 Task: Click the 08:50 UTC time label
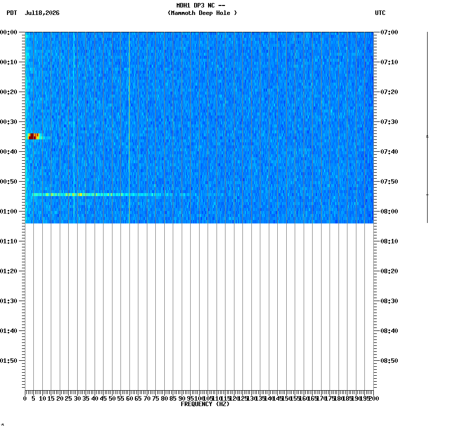[389, 361]
